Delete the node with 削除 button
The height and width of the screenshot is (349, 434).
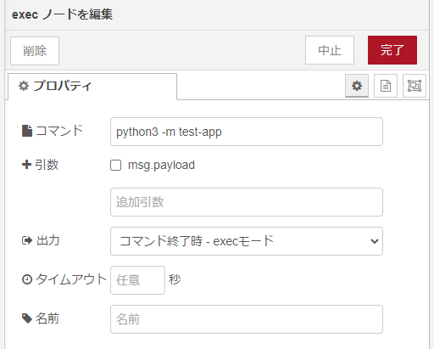click(35, 51)
